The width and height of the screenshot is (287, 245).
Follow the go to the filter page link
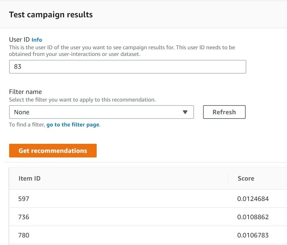(73, 124)
